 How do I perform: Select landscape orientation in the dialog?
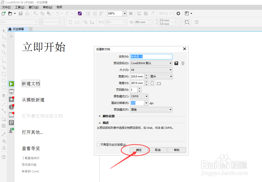(x=159, y=84)
